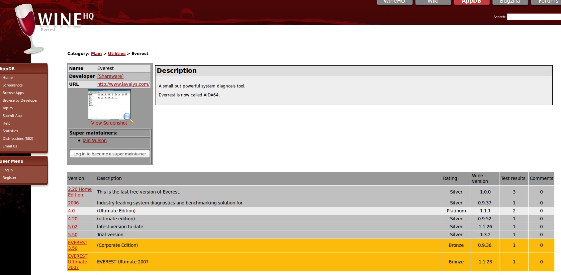Click Register in the User Menu

[x=10, y=178]
